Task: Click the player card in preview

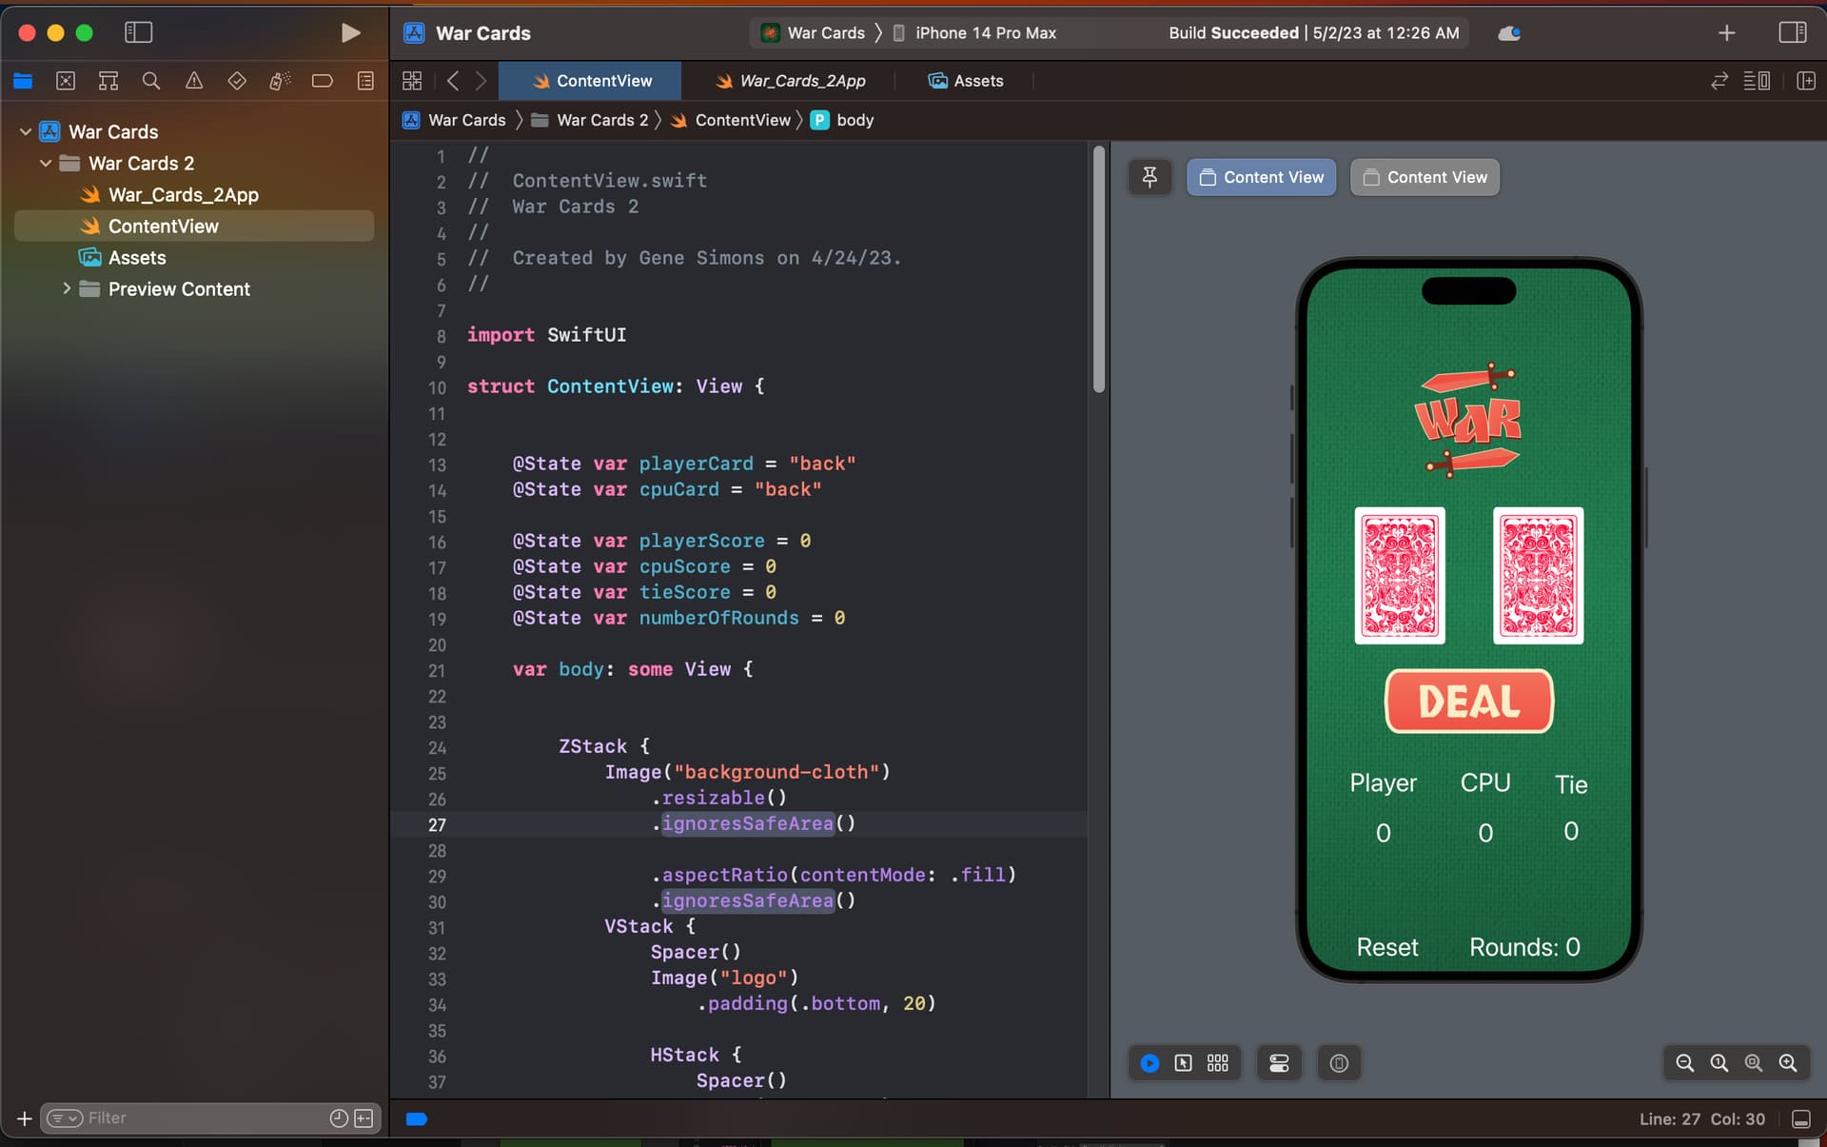Action: tap(1400, 576)
